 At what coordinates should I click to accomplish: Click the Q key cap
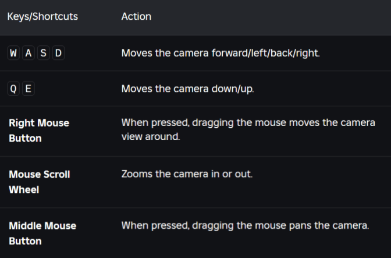point(13,89)
